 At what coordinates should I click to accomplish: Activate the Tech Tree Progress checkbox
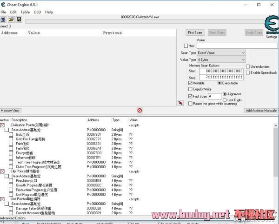(11, 162)
